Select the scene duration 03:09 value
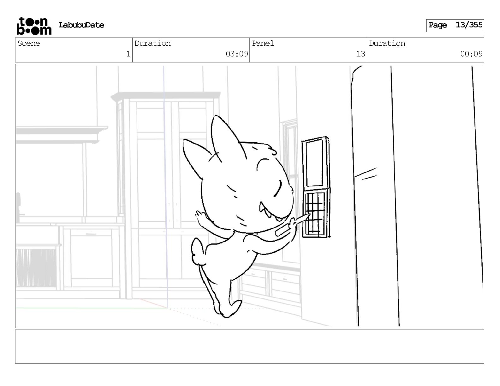Image resolution: width=500 pixels, height=386 pixels. 237,54
